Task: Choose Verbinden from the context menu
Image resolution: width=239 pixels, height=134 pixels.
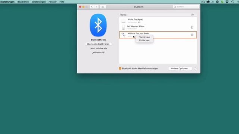Action: 145,37
